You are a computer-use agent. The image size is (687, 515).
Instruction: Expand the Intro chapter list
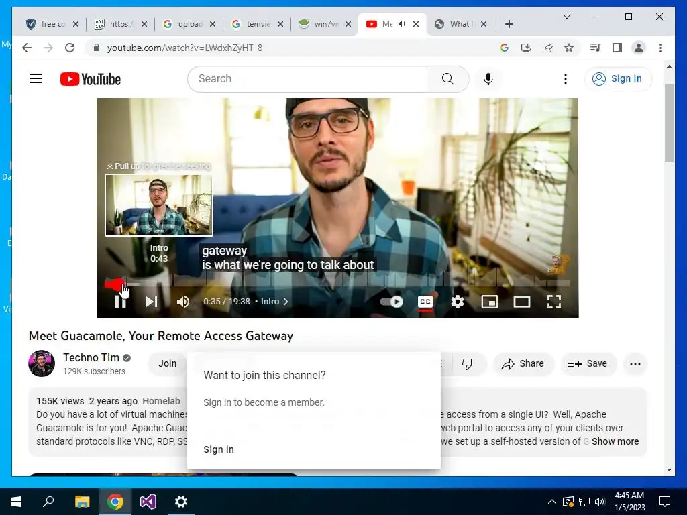[x=274, y=302]
